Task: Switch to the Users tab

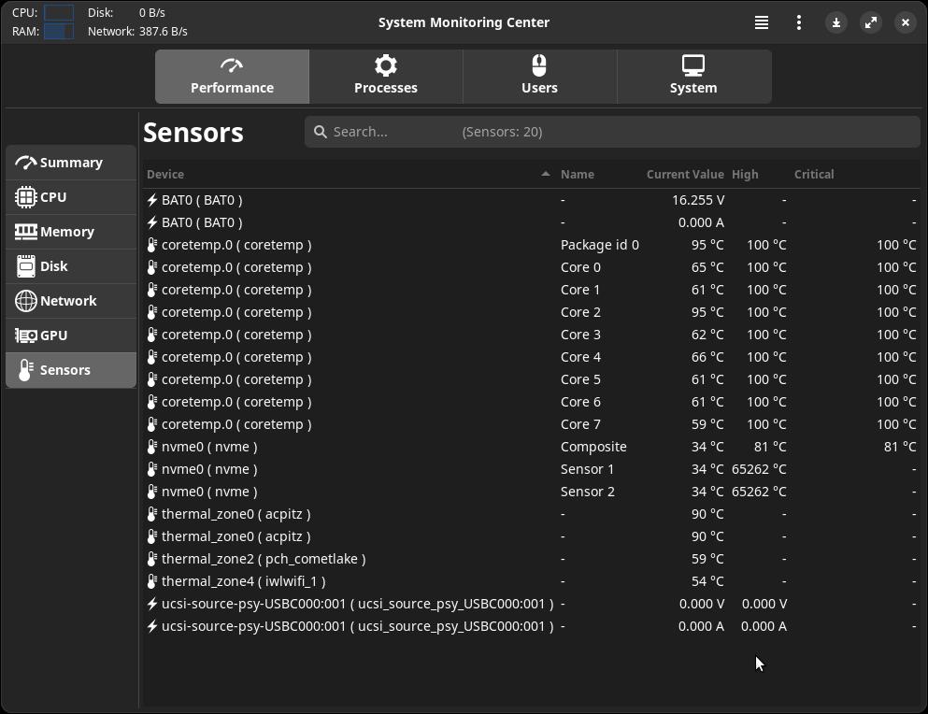Action: 539,77
